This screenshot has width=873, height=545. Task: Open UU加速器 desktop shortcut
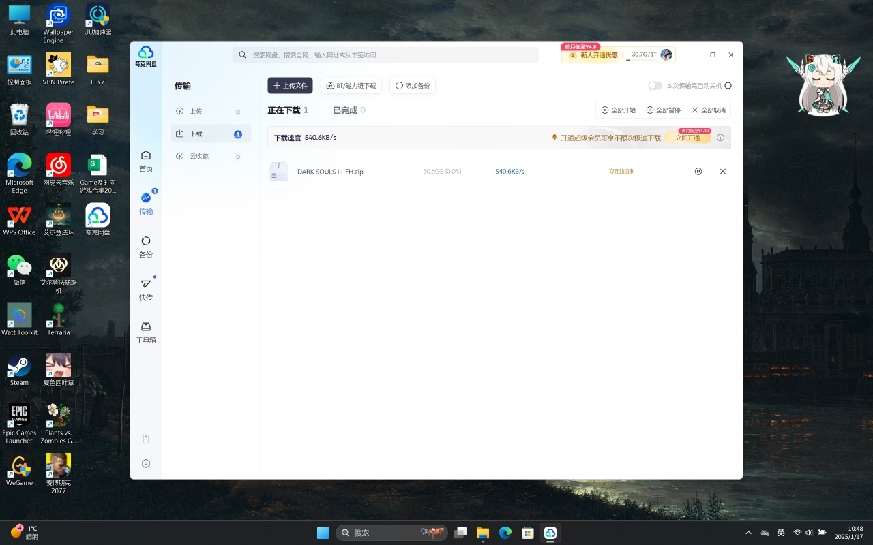pos(98,20)
